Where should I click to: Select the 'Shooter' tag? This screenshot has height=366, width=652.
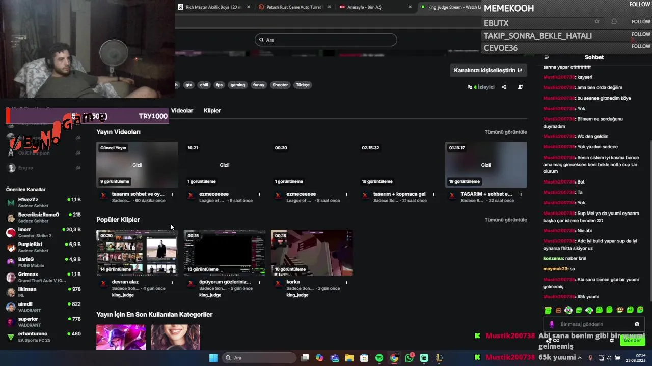coord(280,85)
